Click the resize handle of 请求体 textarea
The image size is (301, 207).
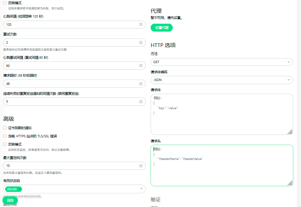coord(290,132)
